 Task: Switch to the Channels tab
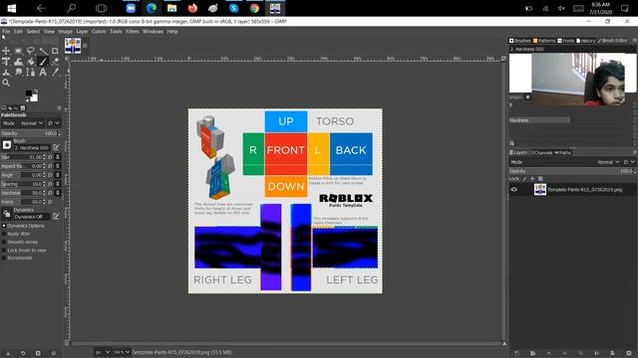541,152
